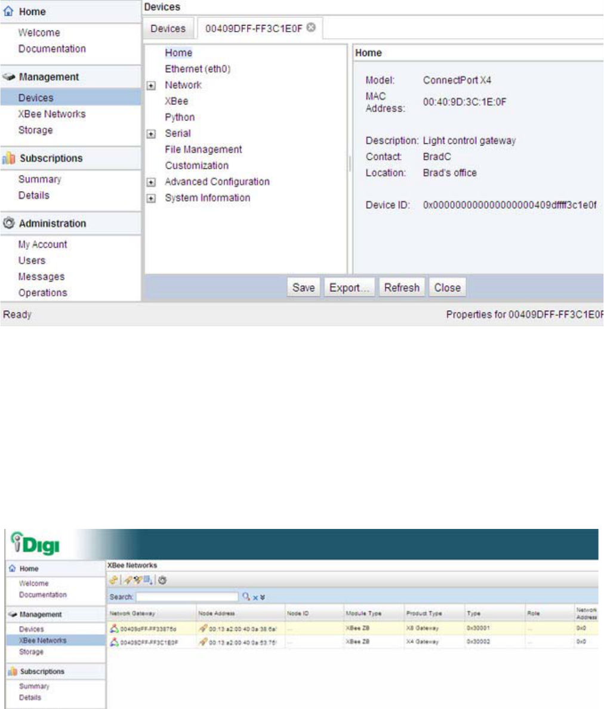
Task: Click the Administration gear icon in upper sidebar
Action: (x=8, y=223)
